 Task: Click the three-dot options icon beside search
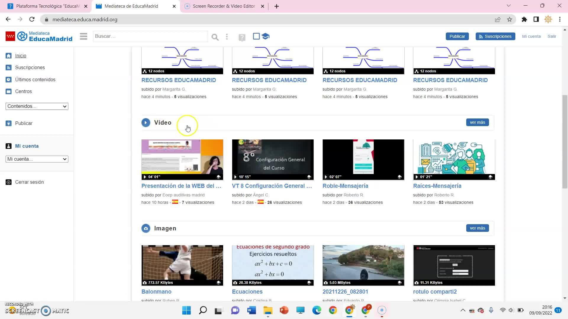(227, 37)
